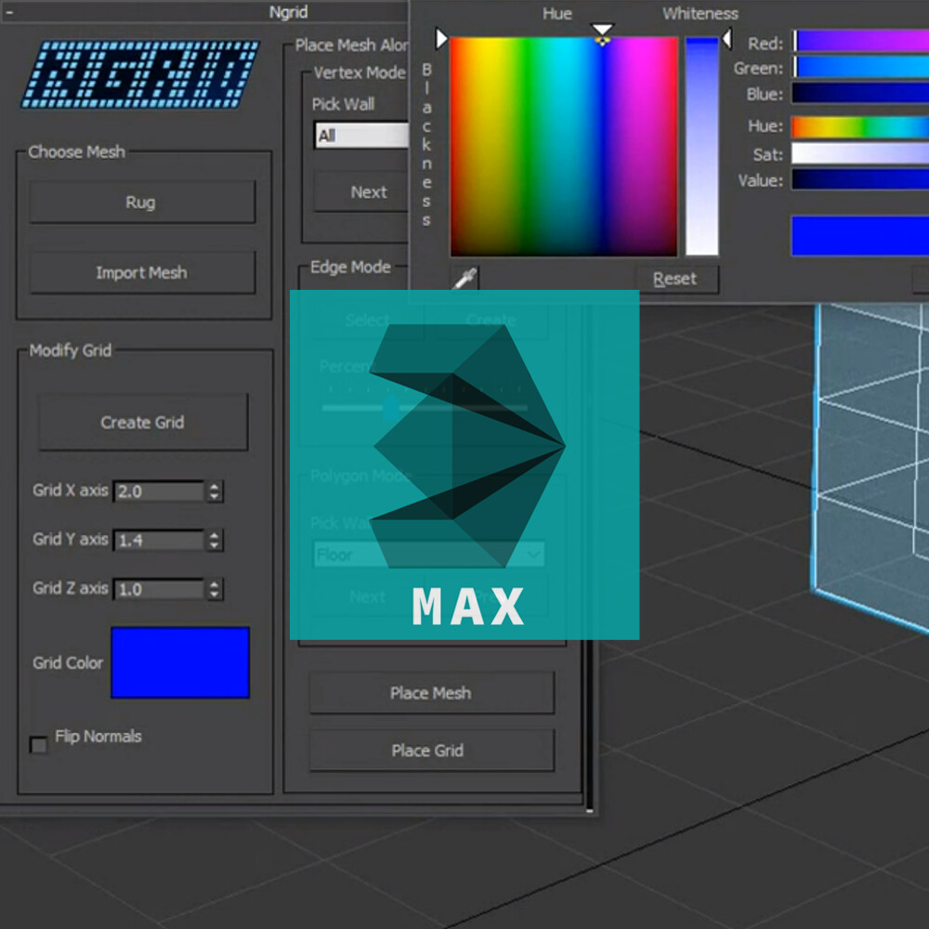
Task: Select the Rug mesh option
Action: pyautogui.click(x=141, y=203)
